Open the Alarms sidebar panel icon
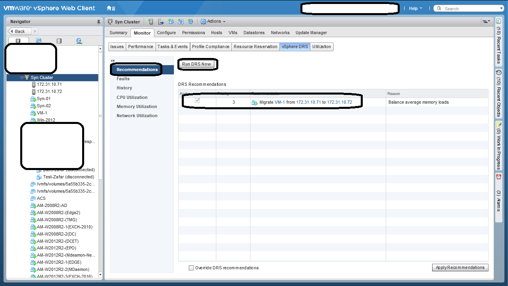The width and height of the screenshot is (508, 286). tap(498, 177)
